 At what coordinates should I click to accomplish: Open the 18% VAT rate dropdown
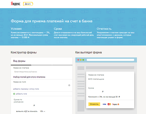(43, 111)
